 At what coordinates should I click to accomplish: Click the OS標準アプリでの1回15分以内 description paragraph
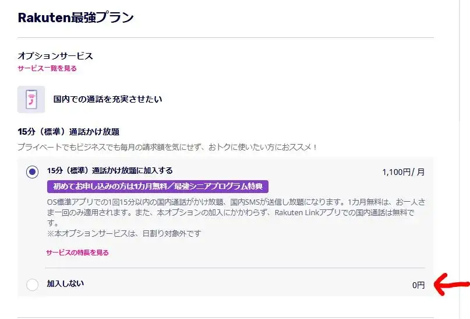(236, 212)
